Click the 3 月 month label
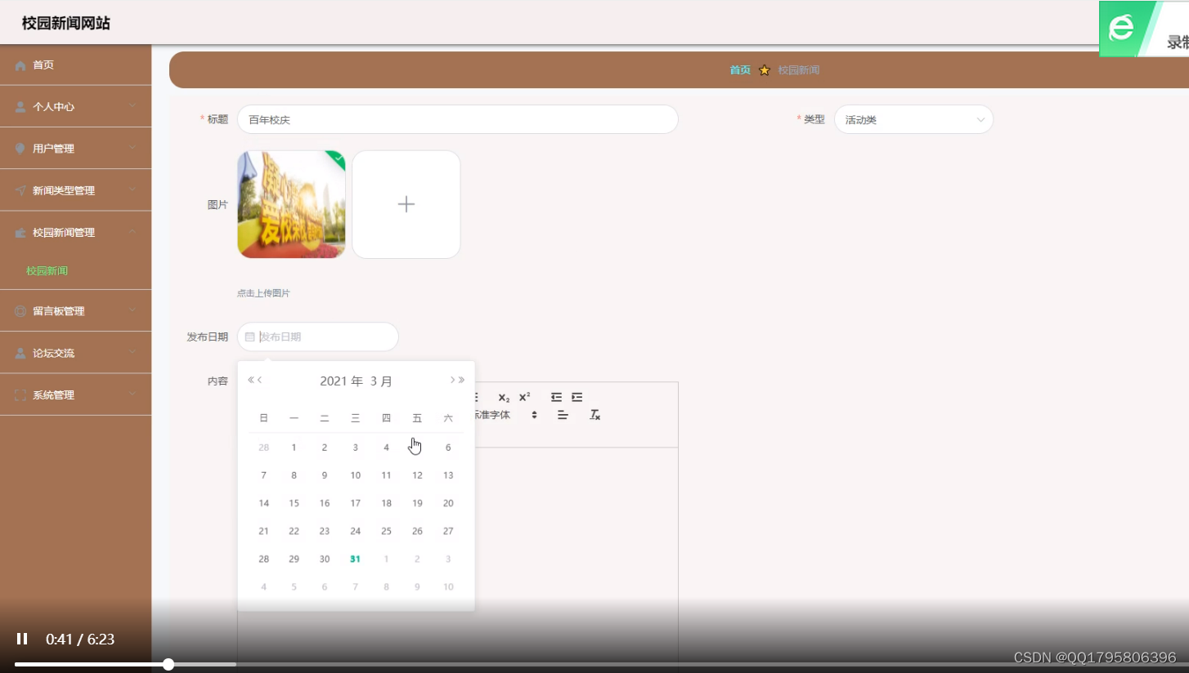The width and height of the screenshot is (1189, 673). point(381,381)
